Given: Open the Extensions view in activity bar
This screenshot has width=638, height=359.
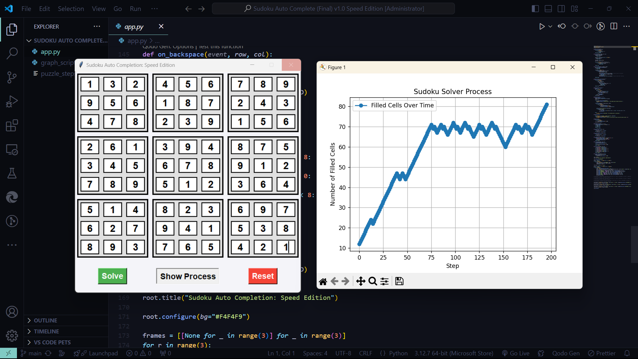Looking at the screenshot, I should pyautogui.click(x=12, y=125).
